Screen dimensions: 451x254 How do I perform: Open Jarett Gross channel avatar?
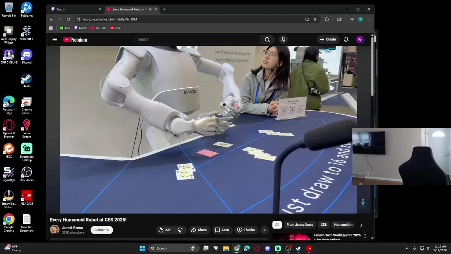pyautogui.click(x=55, y=230)
